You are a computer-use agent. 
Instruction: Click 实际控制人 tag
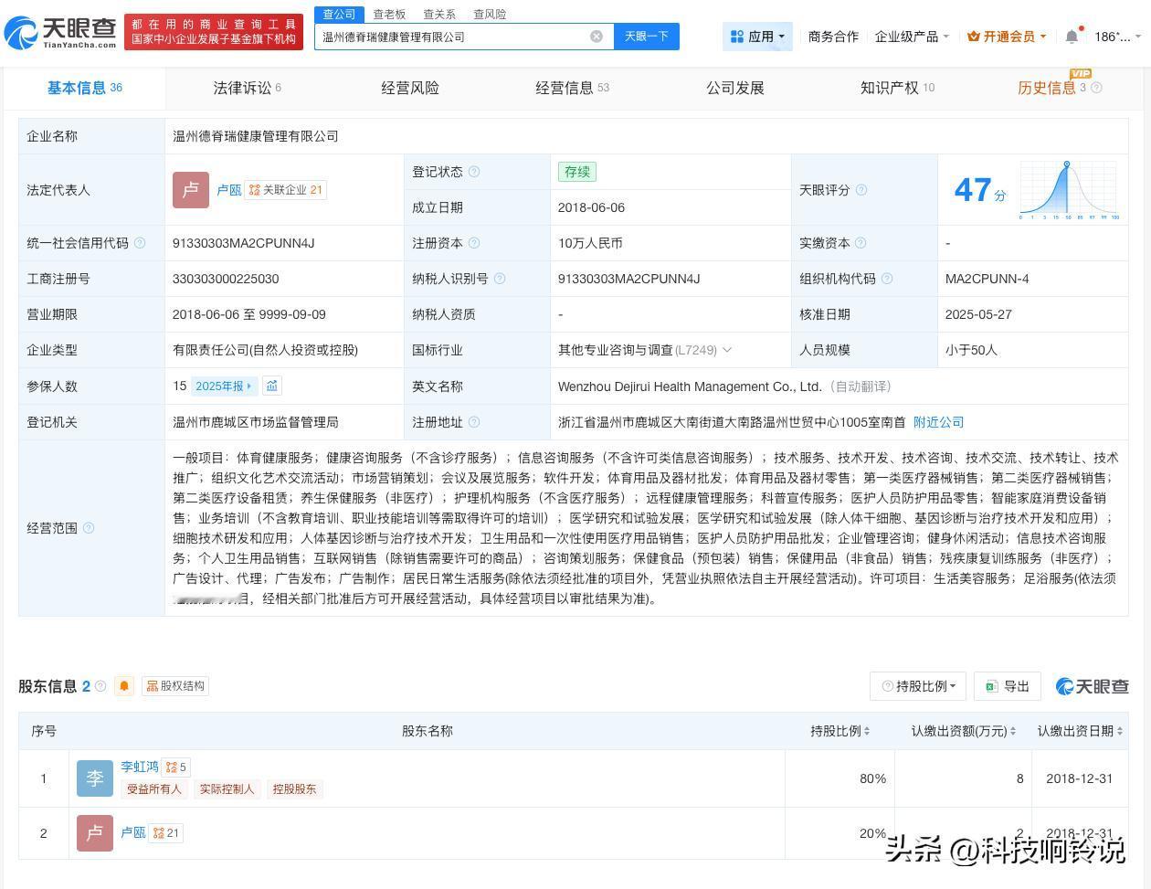(x=227, y=789)
